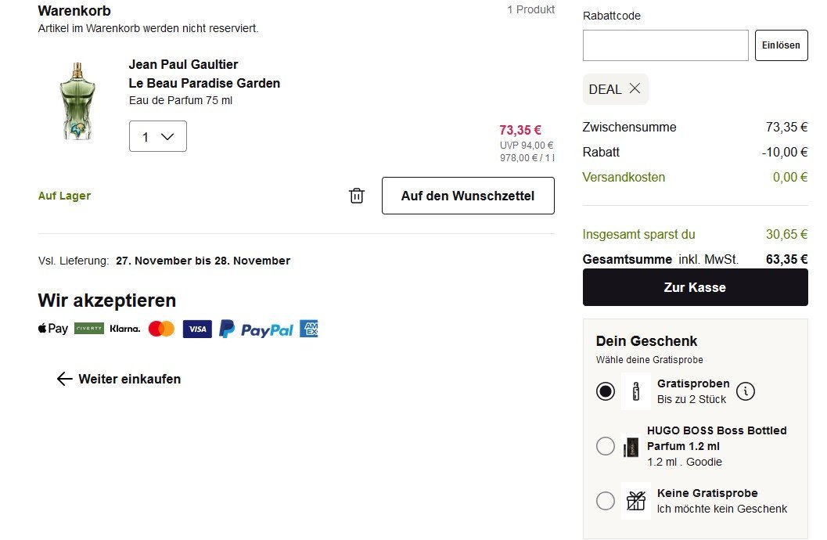Image resolution: width=827 pixels, height=540 pixels.
Task: Click the Klarna payment logo
Action: point(125,329)
